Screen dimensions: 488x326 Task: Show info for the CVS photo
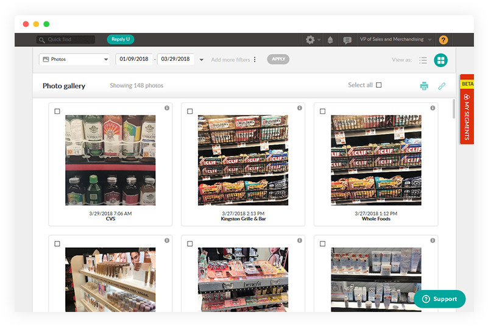click(167, 108)
